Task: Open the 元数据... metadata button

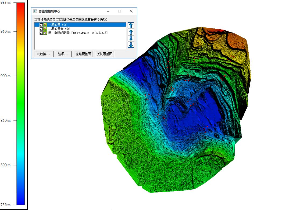Action: point(44,54)
